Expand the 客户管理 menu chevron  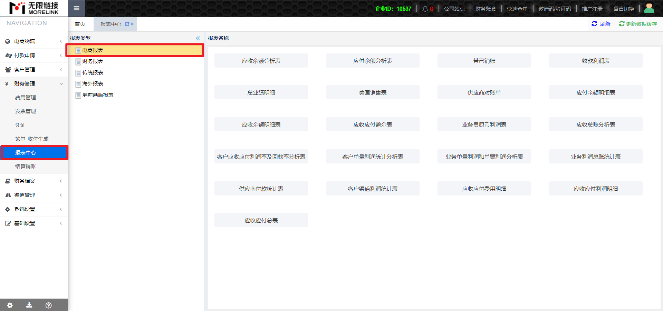pos(61,70)
